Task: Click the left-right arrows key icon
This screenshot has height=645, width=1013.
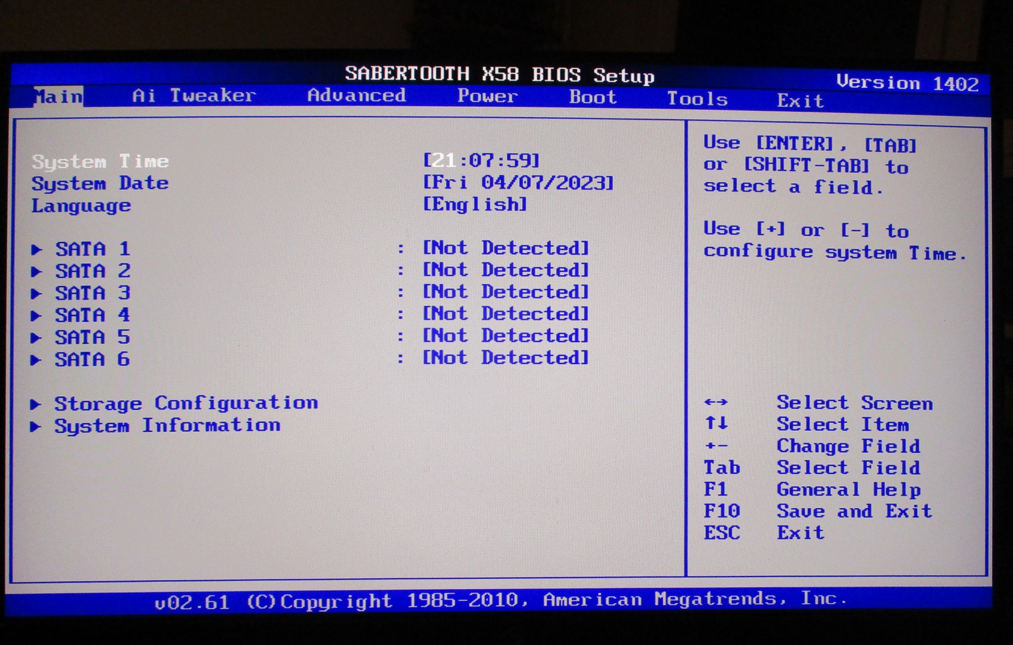Action: (716, 402)
